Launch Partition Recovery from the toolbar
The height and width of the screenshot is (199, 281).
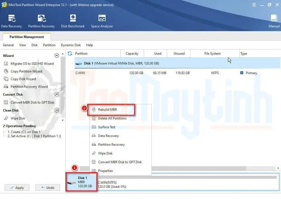(x=41, y=21)
